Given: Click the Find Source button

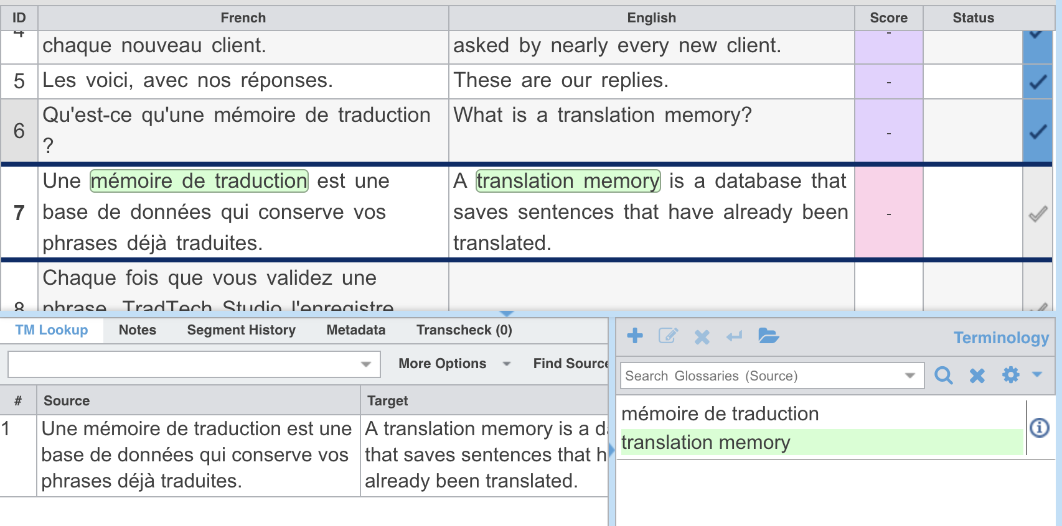Looking at the screenshot, I should [x=570, y=364].
